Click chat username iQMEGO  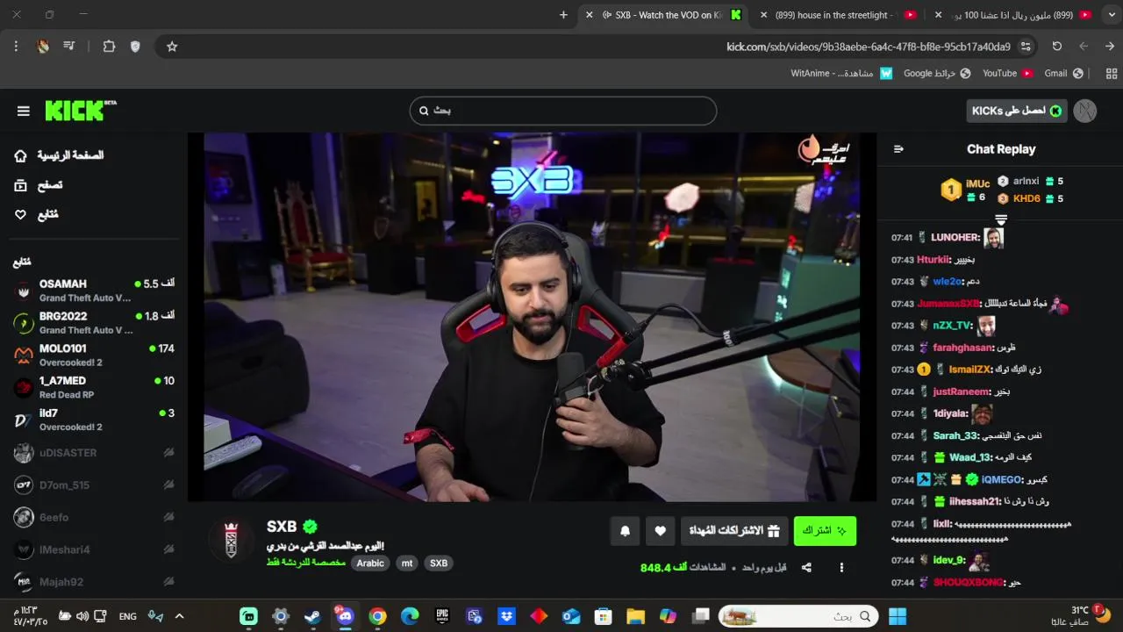click(x=1002, y=480)
